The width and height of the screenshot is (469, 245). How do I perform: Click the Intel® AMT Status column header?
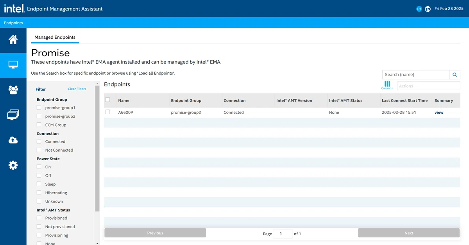[x=345, y=100]
